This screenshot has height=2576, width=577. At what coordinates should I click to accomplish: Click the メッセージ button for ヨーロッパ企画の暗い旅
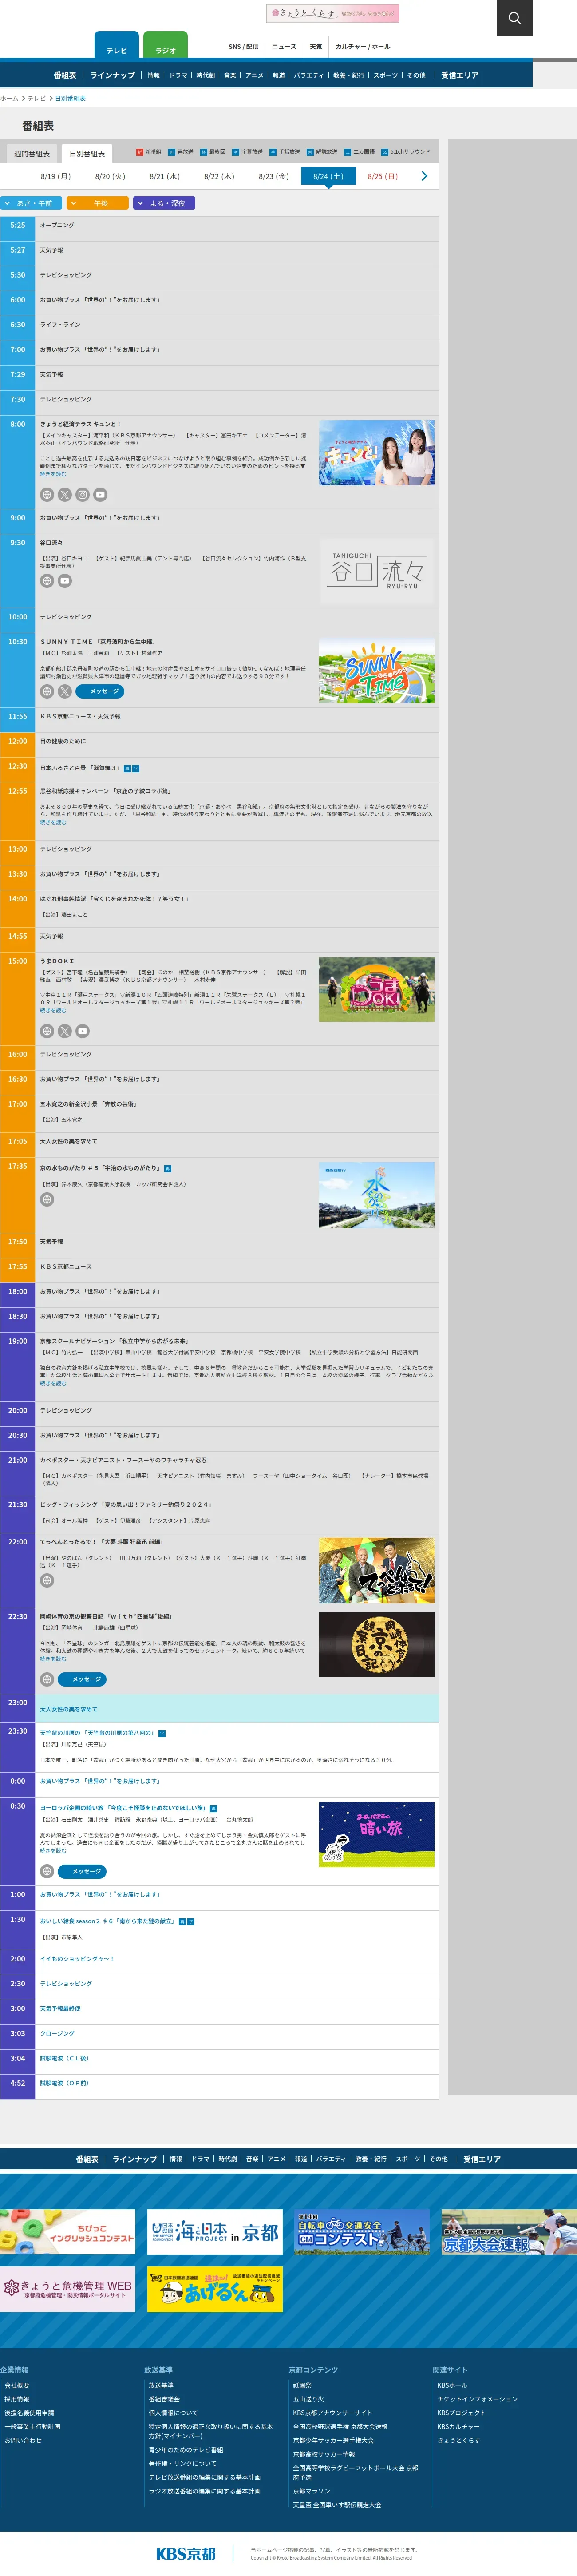pos(83,1871)
